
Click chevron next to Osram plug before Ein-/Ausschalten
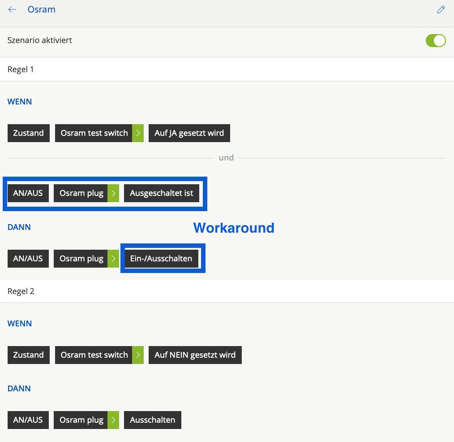pyautogui.click(x=113, y=259)
